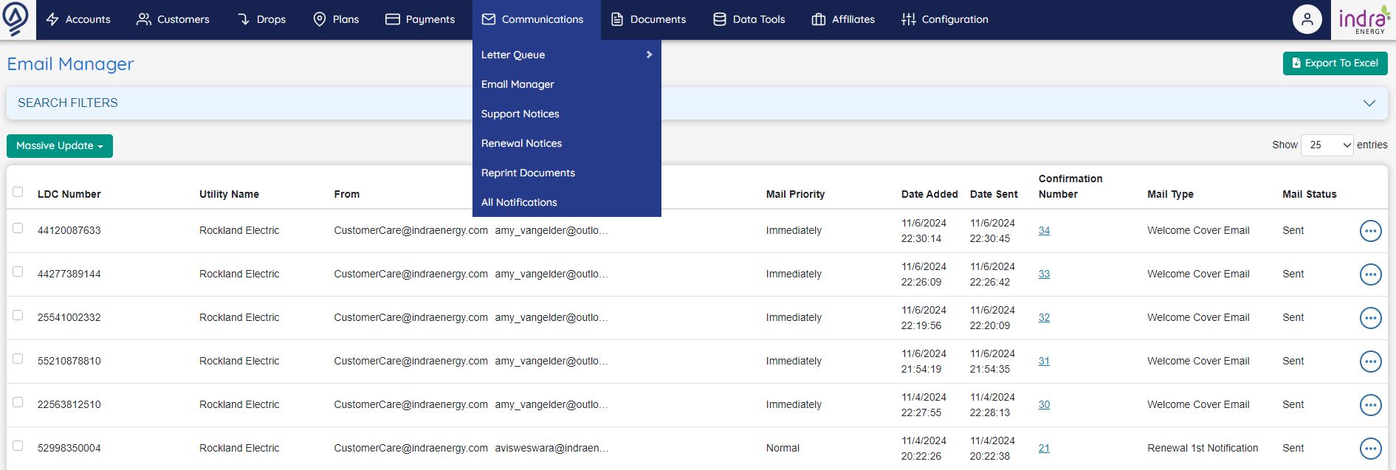Click Export To Excel button

[x=1335, y=63]
